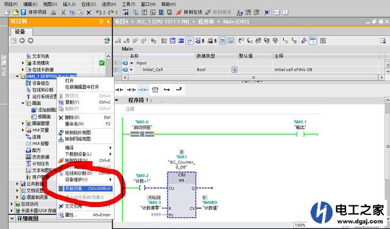Click the green checkbox beside local modules
This screenshot has height=229, width=390.
tap(102, 63)
